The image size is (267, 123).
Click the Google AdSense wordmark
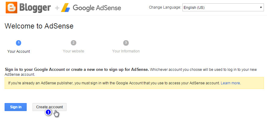pos(97,8)
